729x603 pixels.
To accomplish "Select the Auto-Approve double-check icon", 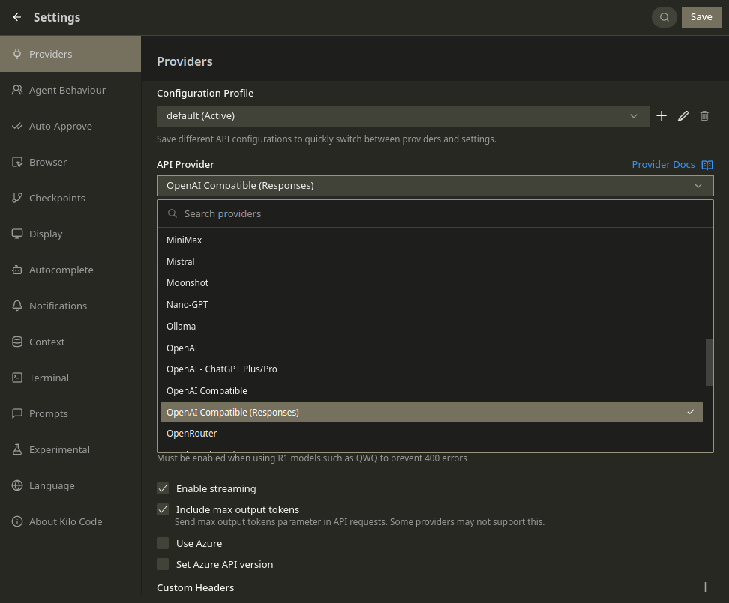I will tap(17, 126).
